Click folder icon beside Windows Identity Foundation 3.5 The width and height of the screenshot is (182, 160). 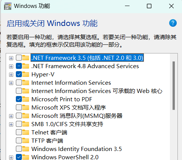click(26, 149)
